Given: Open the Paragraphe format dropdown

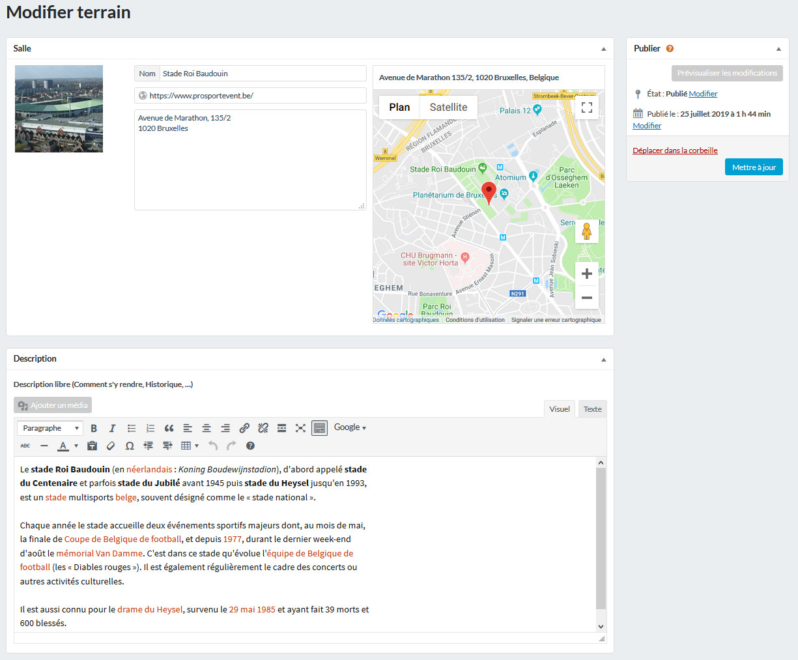Looking at the screenshot, I should 50,428.
